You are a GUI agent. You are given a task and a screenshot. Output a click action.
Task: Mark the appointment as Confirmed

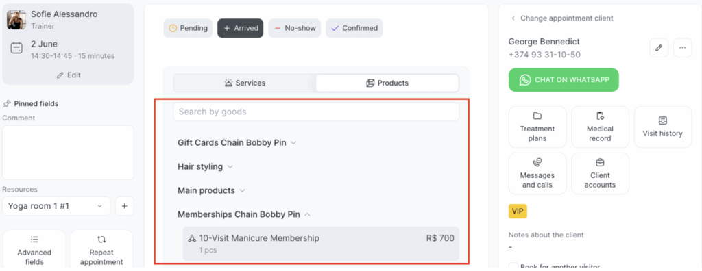tap(354, 28)
